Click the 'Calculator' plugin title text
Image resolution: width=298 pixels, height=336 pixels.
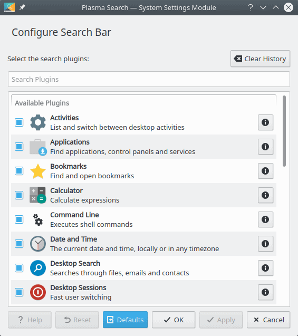(x=66, y=190)
